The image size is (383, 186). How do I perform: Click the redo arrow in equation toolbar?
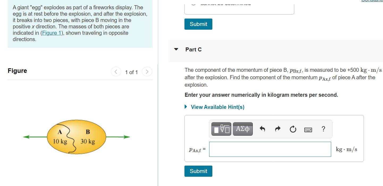coord(277,129)
